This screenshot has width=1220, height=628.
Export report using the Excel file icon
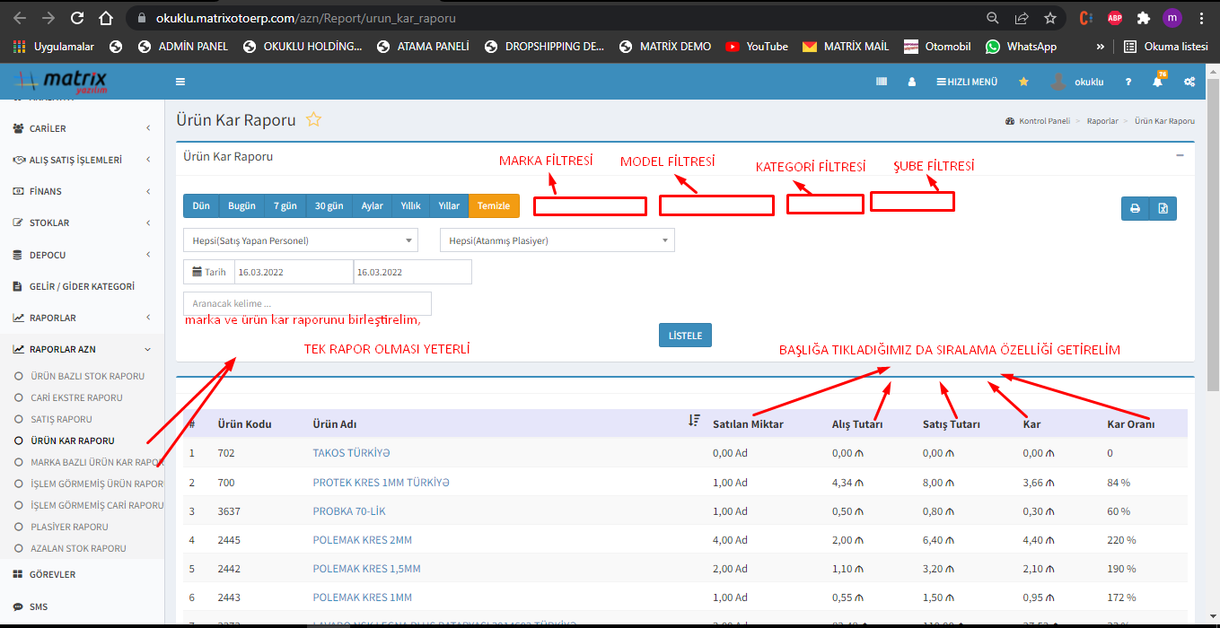coord(1163,208)
